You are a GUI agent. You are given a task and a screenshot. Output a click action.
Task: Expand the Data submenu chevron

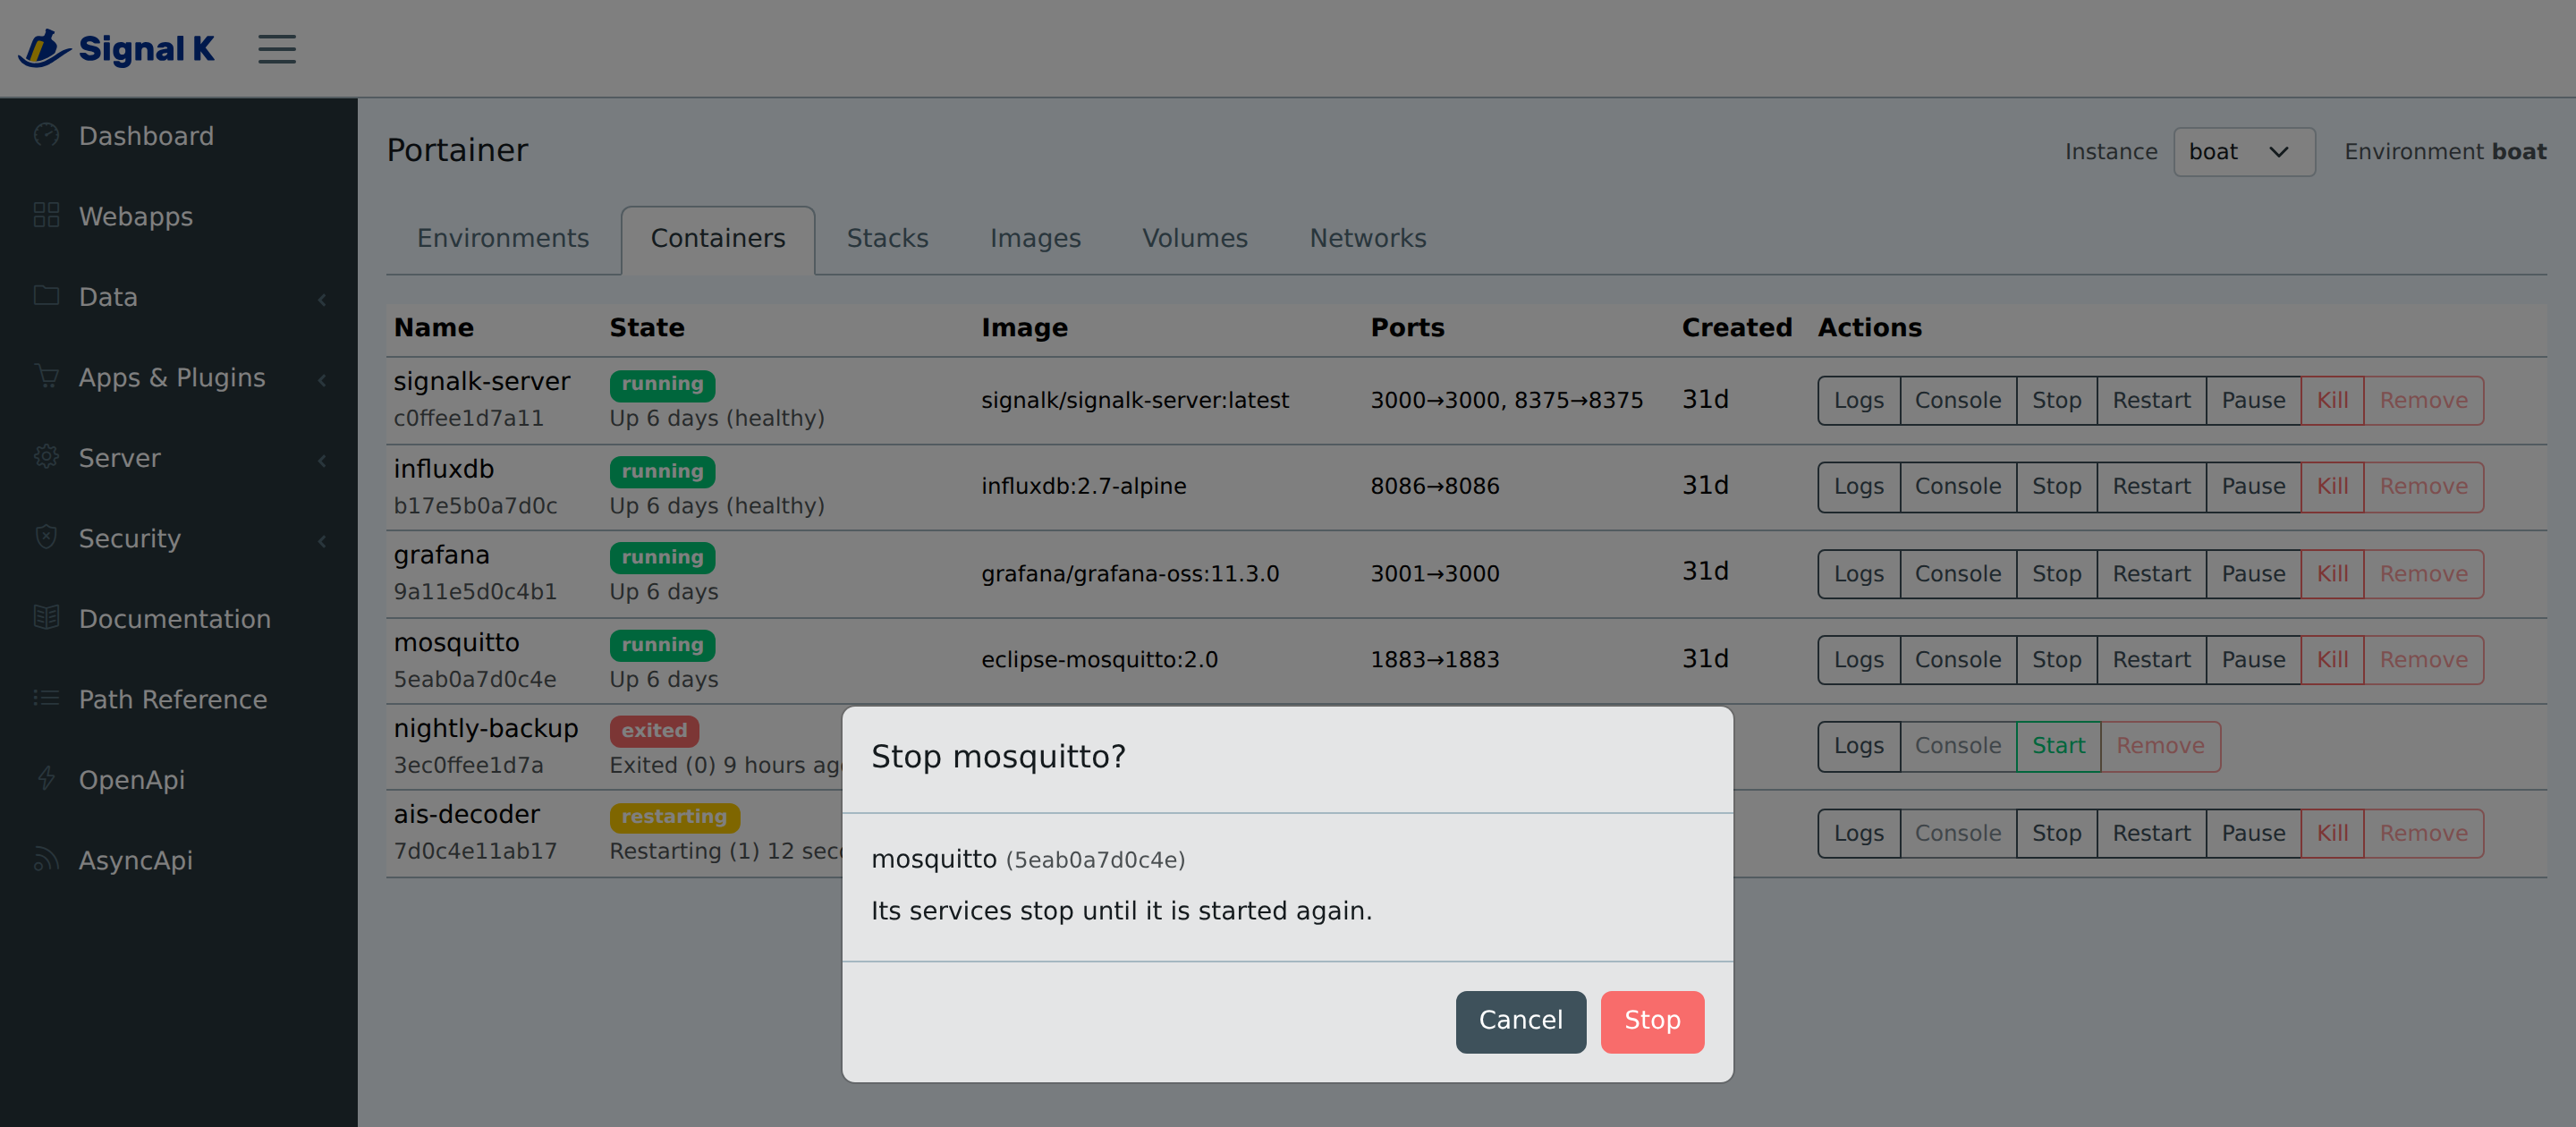click(x=322, y=299)
